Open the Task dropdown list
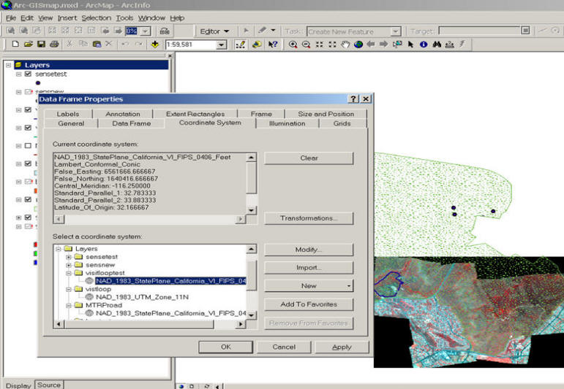The width and height of the screenshot is (564, 389). click(395, 31)
